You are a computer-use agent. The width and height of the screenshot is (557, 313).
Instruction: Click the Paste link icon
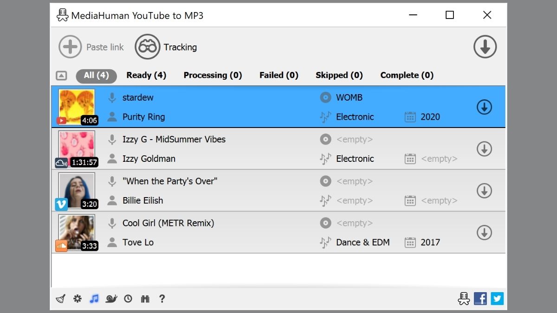click(x=70, y=46)
